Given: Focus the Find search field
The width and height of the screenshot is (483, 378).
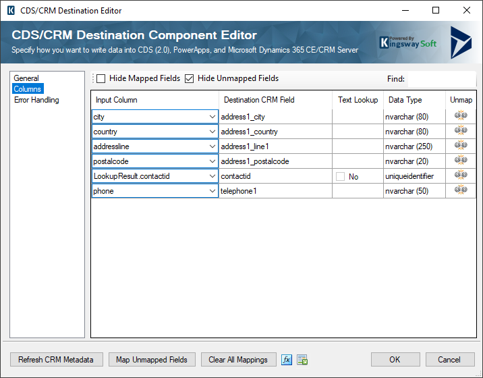Looking at the screenshot, I should coord(442,79).
